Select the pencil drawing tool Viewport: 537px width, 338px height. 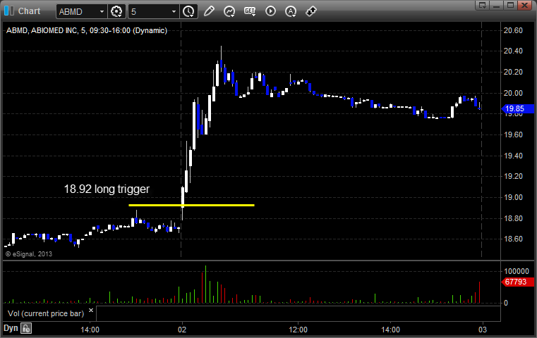pyautogui.click(x=209, y=11)
